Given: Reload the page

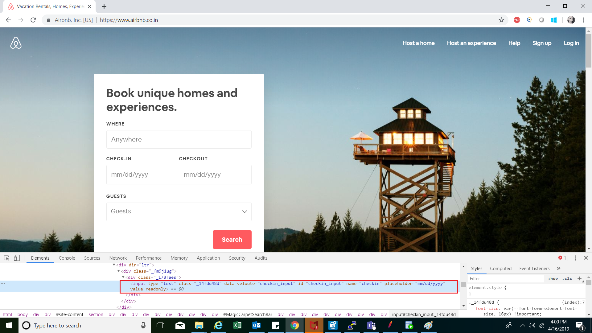Looking at the screenshot, I should (33, 20).
